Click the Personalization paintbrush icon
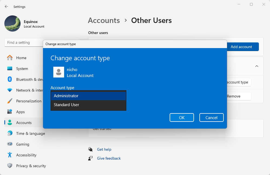 coord(10,101)
